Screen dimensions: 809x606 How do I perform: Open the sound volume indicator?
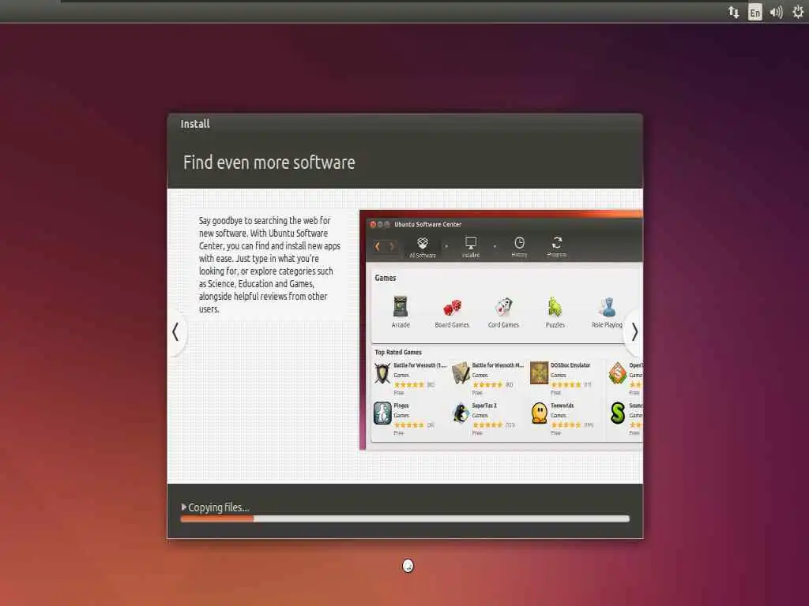pos(776,12)
